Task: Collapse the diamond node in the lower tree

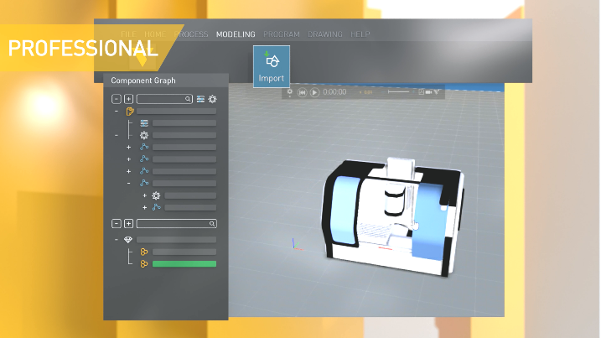Action: coord(116,240)
